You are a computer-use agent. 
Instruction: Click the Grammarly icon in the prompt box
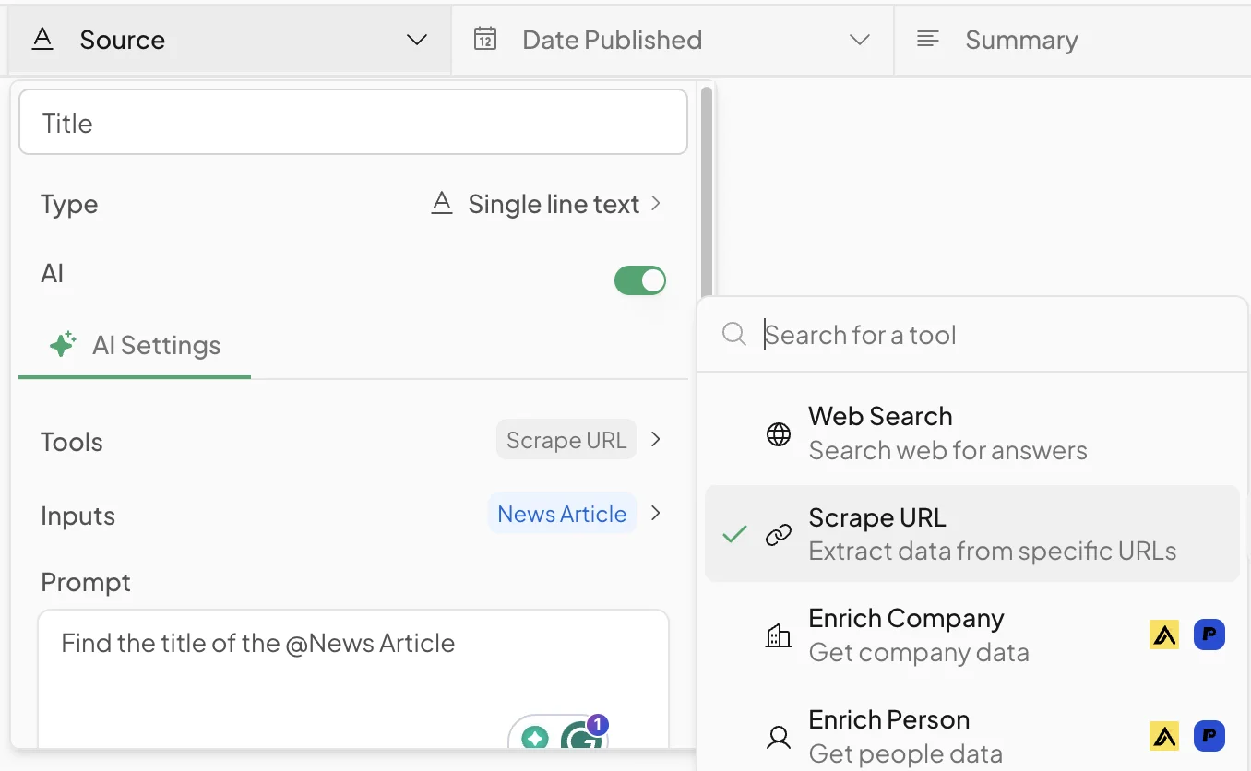pyautogui.click(x=581, y=736)
